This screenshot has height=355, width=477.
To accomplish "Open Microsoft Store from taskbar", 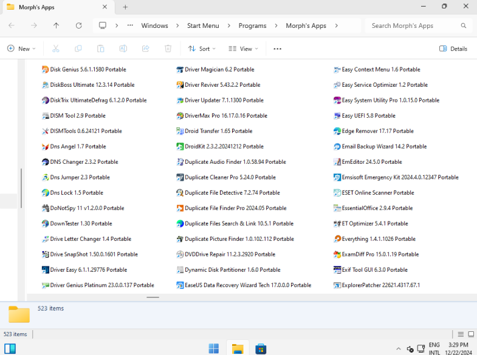I will [261, 348].
